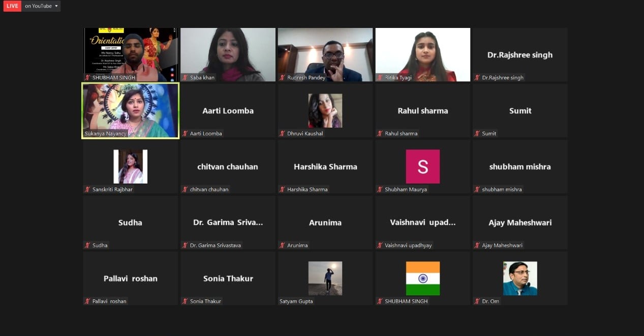
Task: Open the 'on YouTube' live stream dropdown
Action: (41, 6)
